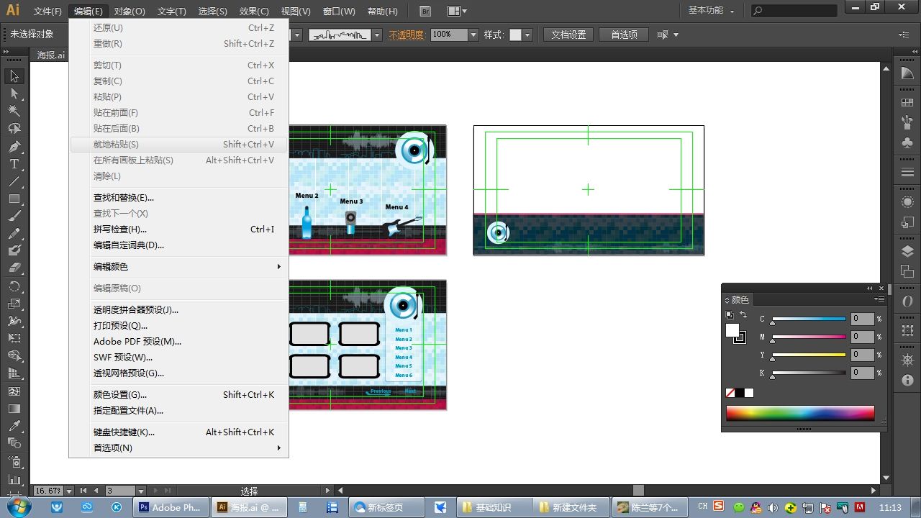Open the Info panel icon in dock
921x518 pixels.
click(x=907, y=381)
